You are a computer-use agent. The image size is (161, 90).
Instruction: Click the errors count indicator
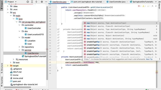coord(140,6)
